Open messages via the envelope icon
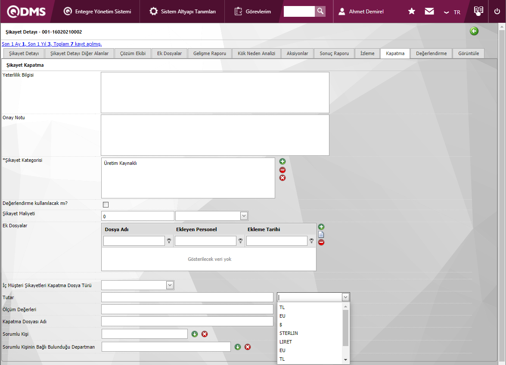This screenshot has height=365, width=506. [429, 11]
